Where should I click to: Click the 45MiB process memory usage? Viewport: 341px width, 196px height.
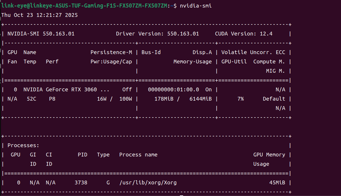coord(277,183)
